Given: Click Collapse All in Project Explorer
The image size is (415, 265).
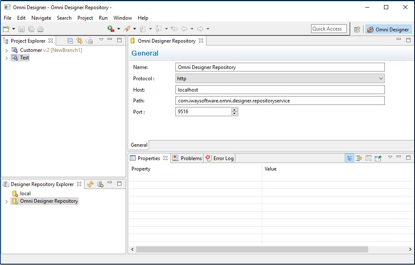Looking at the screenshot, I should [x=70, y=41].
